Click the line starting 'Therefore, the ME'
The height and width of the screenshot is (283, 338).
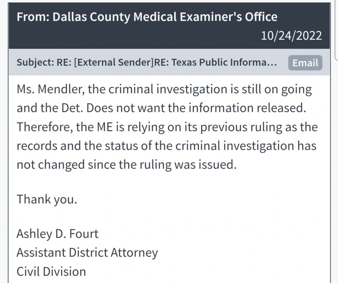pos(167,127)
